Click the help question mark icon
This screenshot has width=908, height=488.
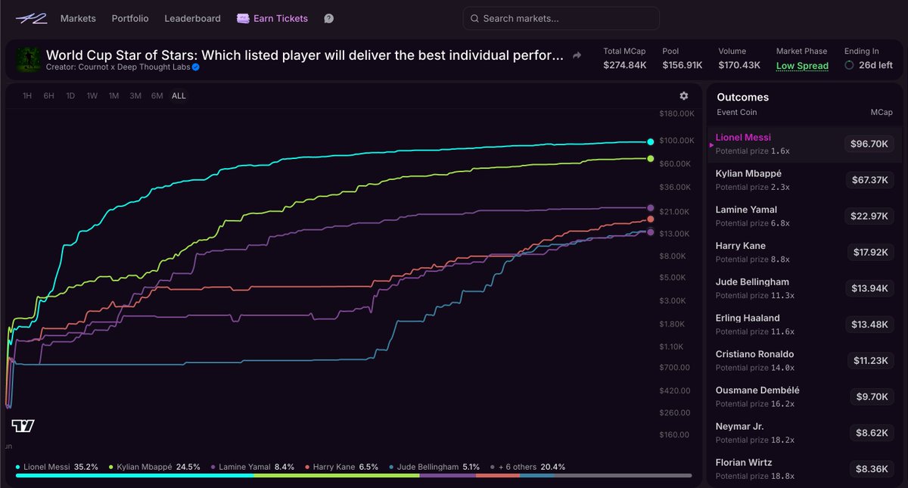328,18
